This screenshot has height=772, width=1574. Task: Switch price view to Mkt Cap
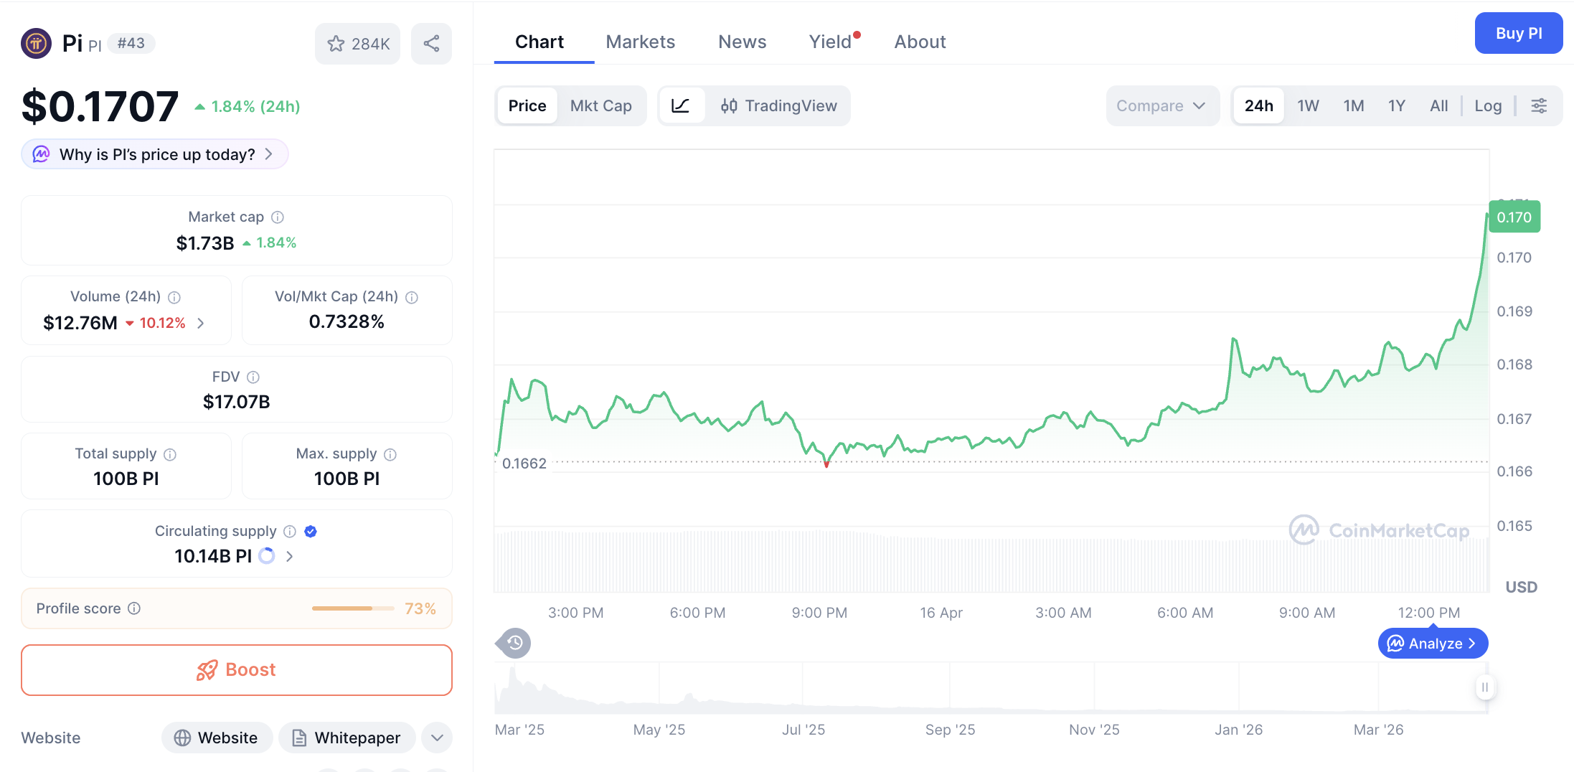601,105
